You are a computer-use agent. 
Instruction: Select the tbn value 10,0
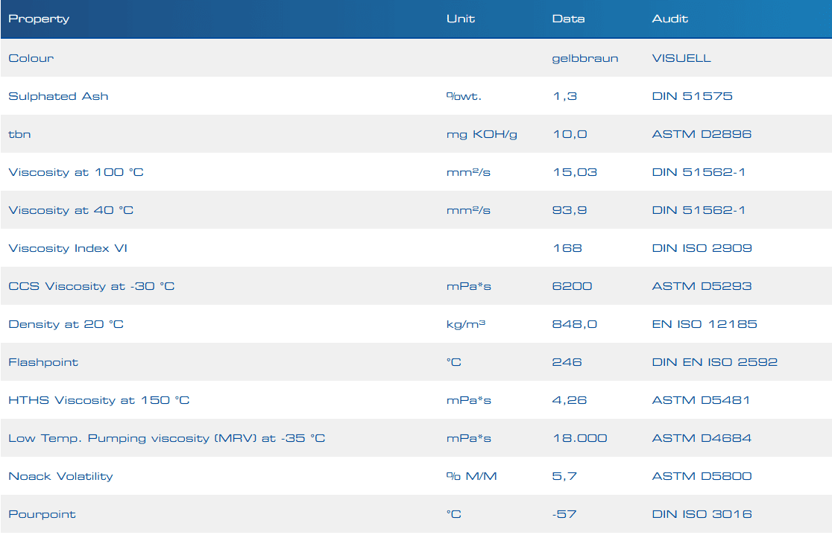570,134
